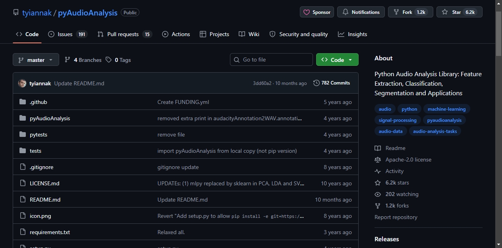Open the Apache-2.0 license link
This screenshot has height=248, width=502.
403,160
